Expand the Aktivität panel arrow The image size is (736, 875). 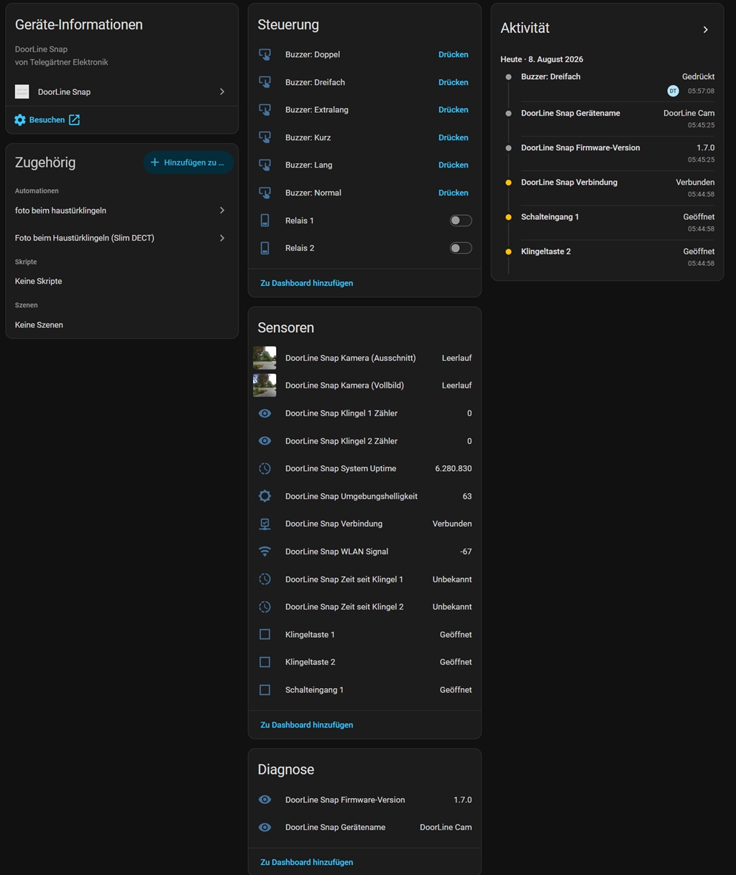[x=706, y=29]
